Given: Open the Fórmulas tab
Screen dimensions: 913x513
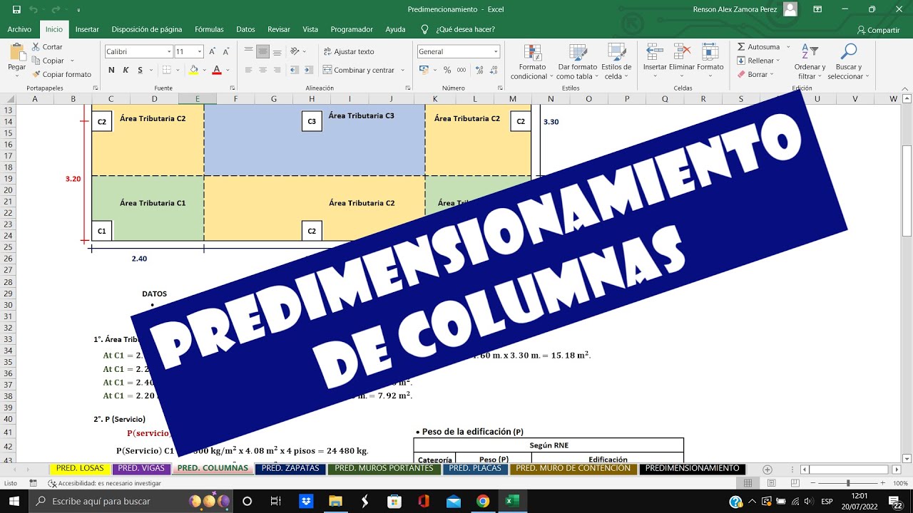Looking at the screenshot, I should point(209,29).
